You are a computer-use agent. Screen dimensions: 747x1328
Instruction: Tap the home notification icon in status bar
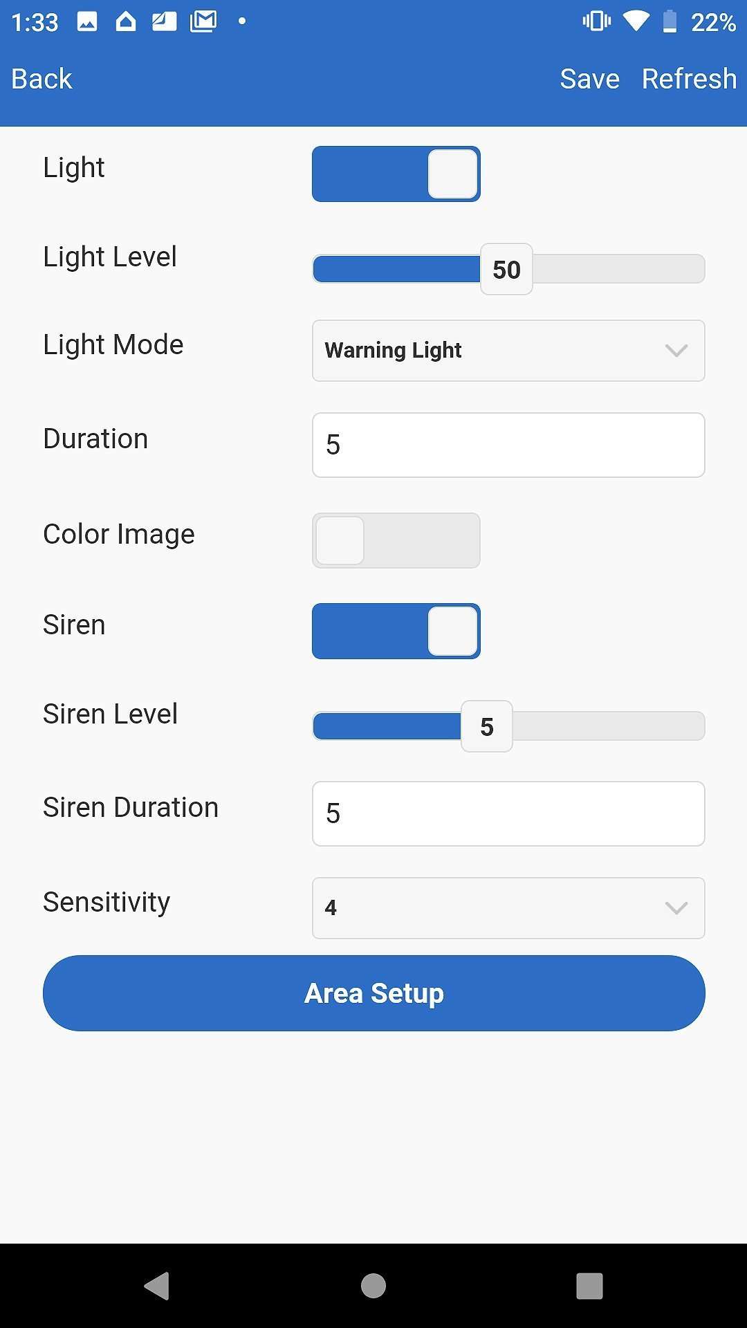click(x=125, y=21)
